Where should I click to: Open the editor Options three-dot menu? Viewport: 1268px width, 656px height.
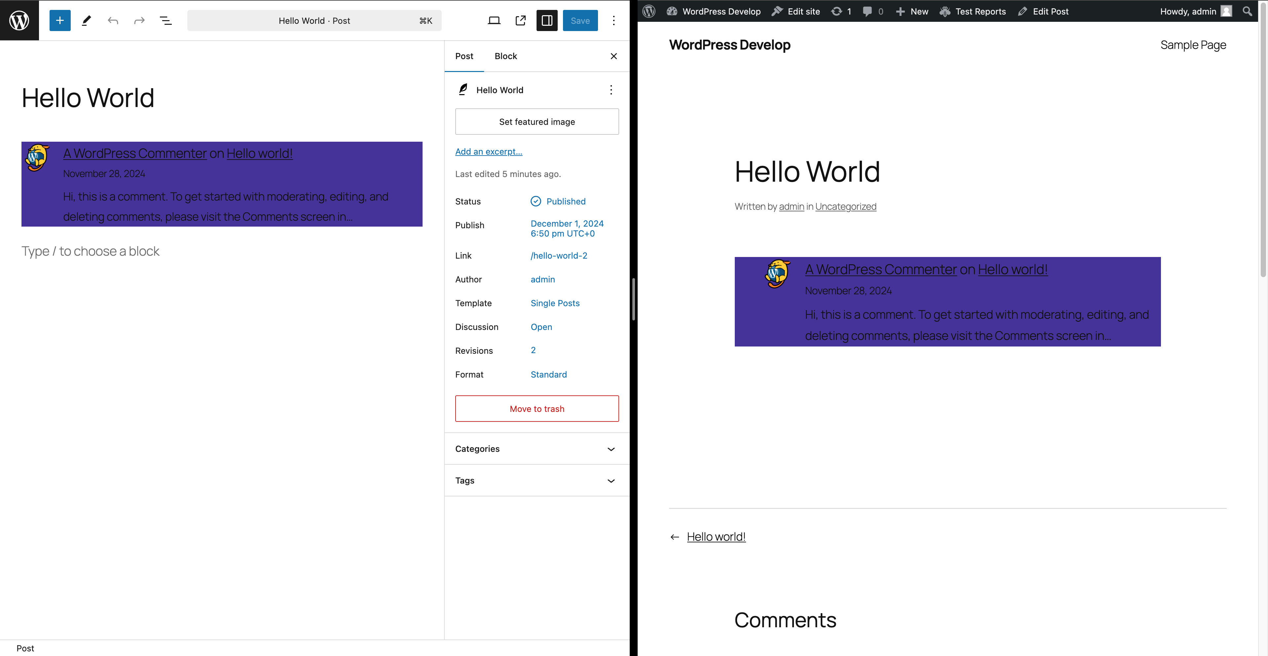(x=613, y=20)
